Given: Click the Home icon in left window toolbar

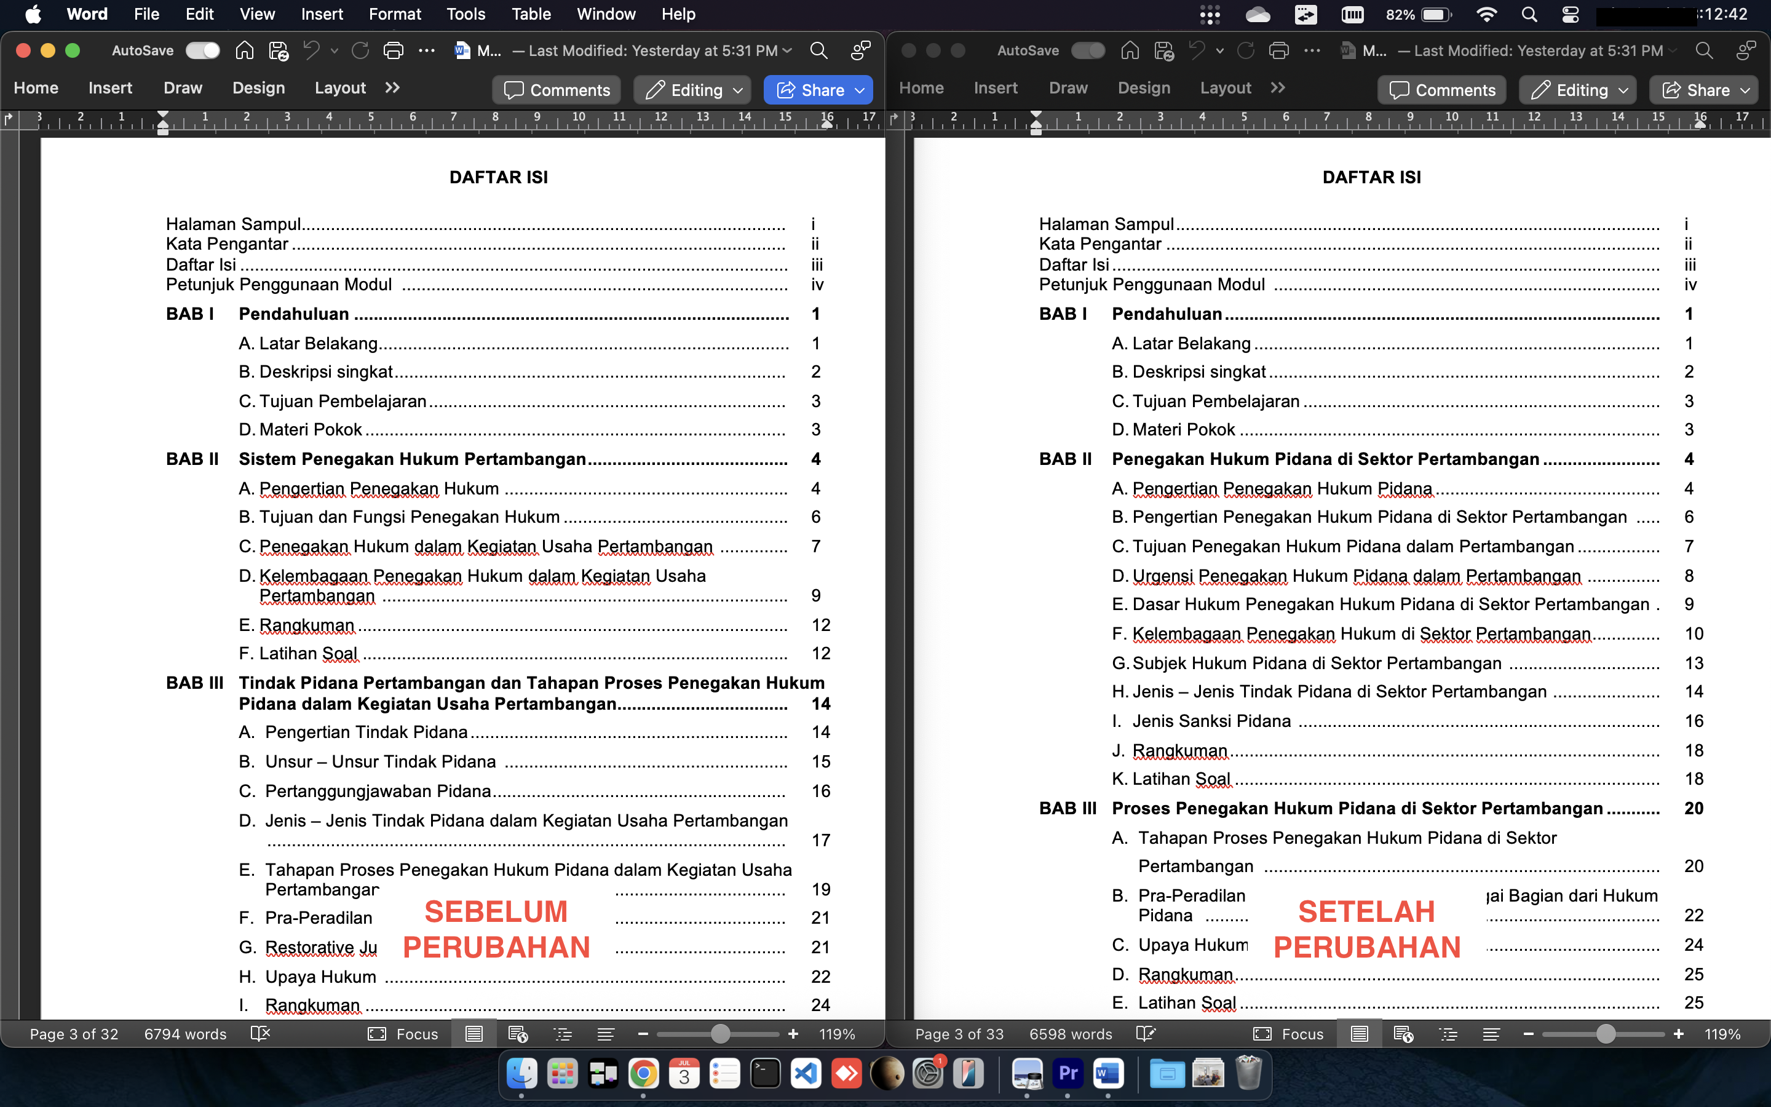Looking at the screenshot, I should (244, 50).
